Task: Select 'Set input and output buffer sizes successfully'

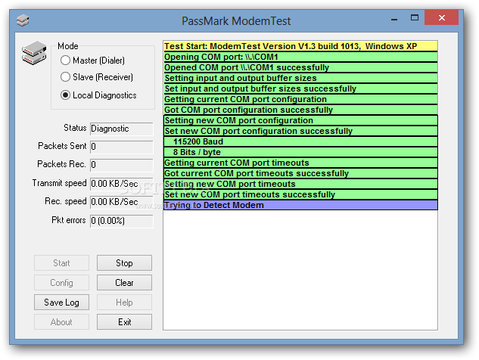Action: (x=300, y=88)
